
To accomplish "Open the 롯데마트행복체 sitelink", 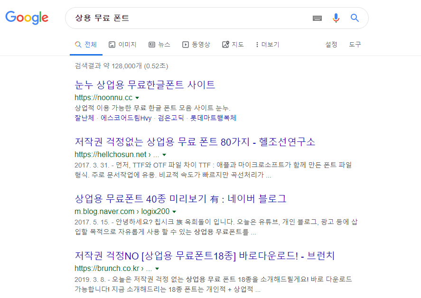I will 213,118.
